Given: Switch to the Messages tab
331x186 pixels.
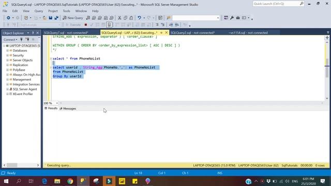Looking at the screenshot, I should (68, 109).
